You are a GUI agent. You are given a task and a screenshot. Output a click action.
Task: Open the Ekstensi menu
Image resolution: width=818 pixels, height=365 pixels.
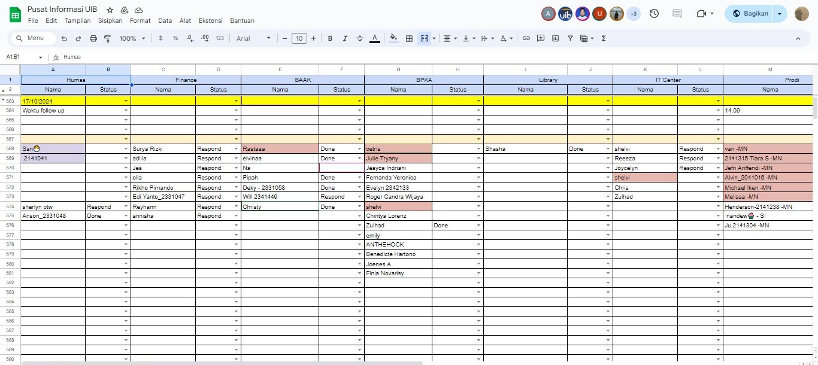tap(210, 20)
